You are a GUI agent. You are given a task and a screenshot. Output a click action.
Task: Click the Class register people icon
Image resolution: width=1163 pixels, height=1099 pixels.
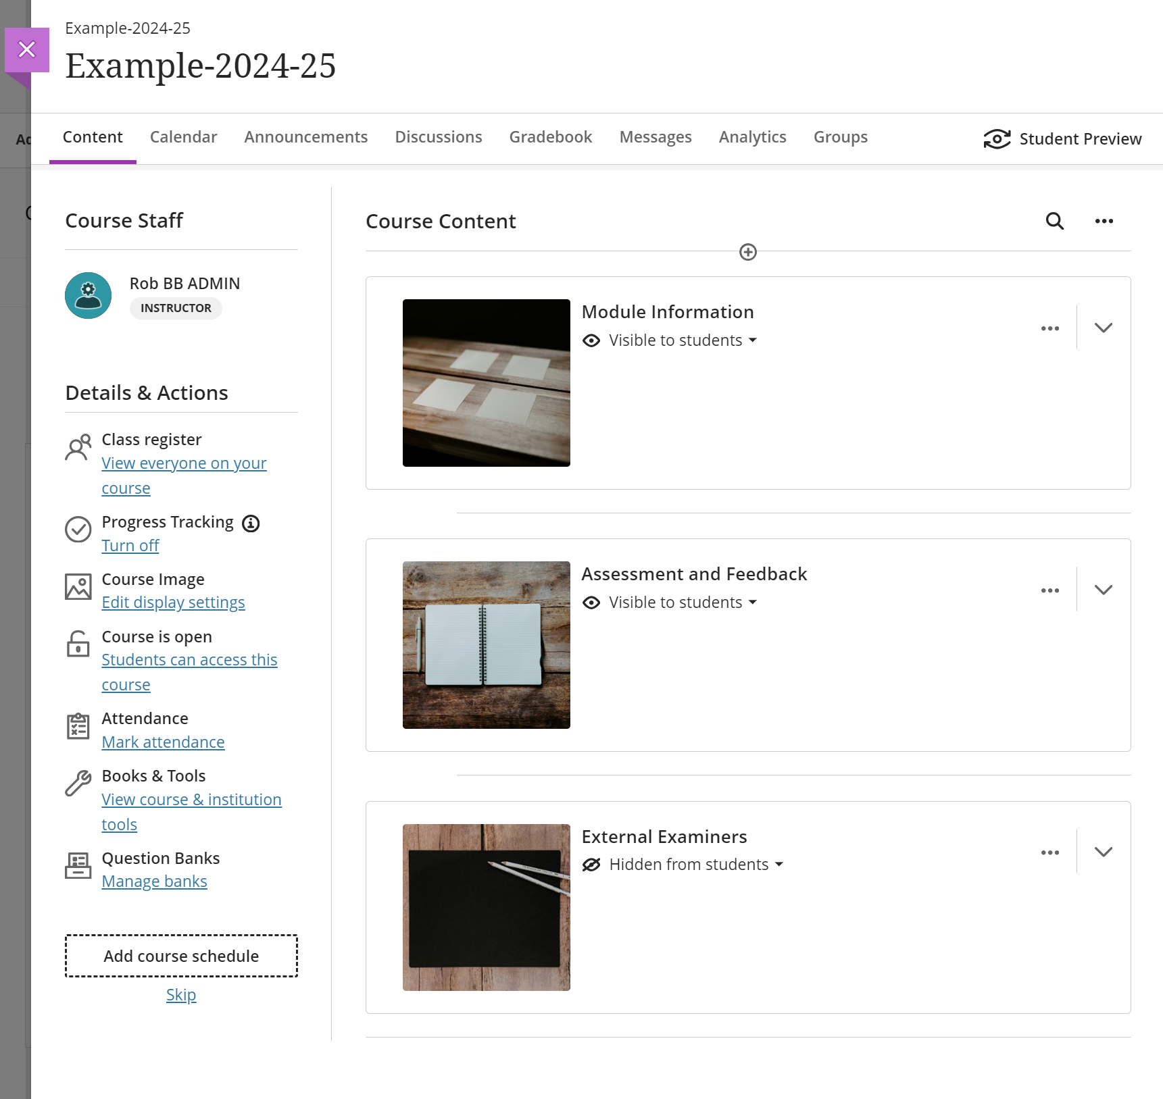point(78,447)
